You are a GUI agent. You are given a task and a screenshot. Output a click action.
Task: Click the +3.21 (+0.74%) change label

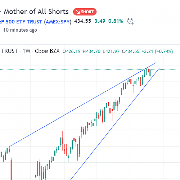(x=157, y=51)
